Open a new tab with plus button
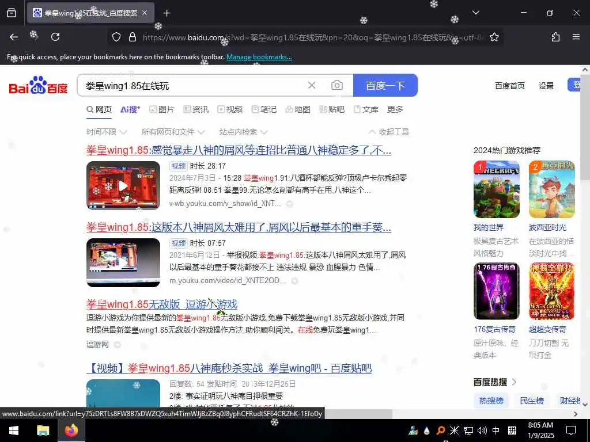The width and height of the screenshot is (590, 442). tap(167, 13)
